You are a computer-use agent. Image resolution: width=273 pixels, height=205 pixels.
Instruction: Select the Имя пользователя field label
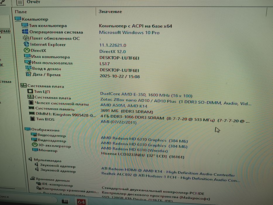point(52,63)
